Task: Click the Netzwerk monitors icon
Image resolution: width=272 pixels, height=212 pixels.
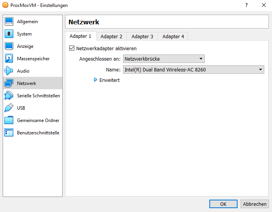Action: pyautogui.click(x=9, y=83)
